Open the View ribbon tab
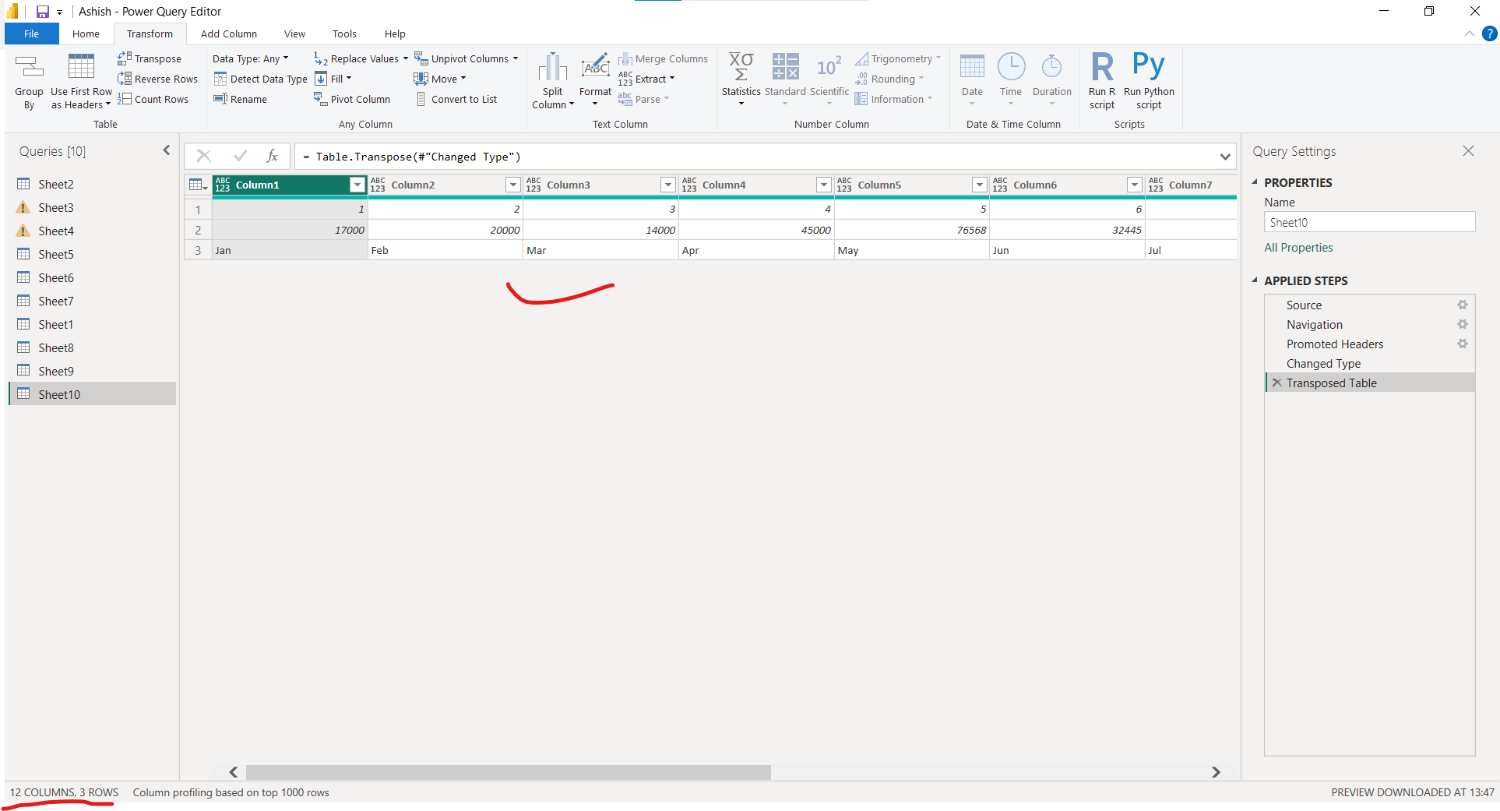The image size is (1500, 811). pos(294,33)
